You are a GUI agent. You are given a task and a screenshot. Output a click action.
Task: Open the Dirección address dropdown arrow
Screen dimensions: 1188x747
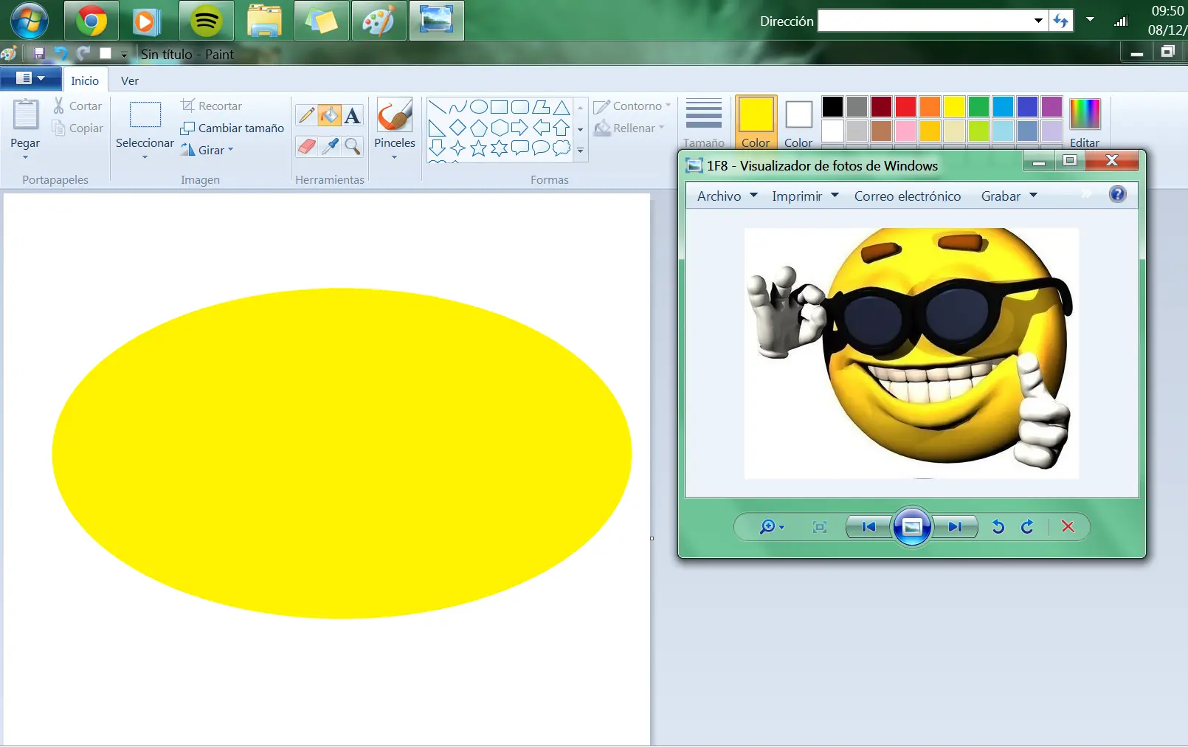point(1038,21)
